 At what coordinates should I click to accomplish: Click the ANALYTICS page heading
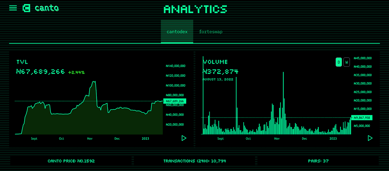coord(195,9)
